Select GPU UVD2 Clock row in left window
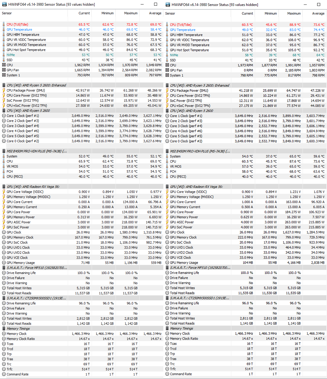 click(82, 253)
